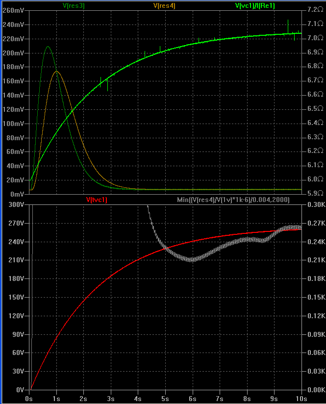326x404 pixels.
Task: Click the 7.2Ω right axis label
Action: (x=315, y=9)
